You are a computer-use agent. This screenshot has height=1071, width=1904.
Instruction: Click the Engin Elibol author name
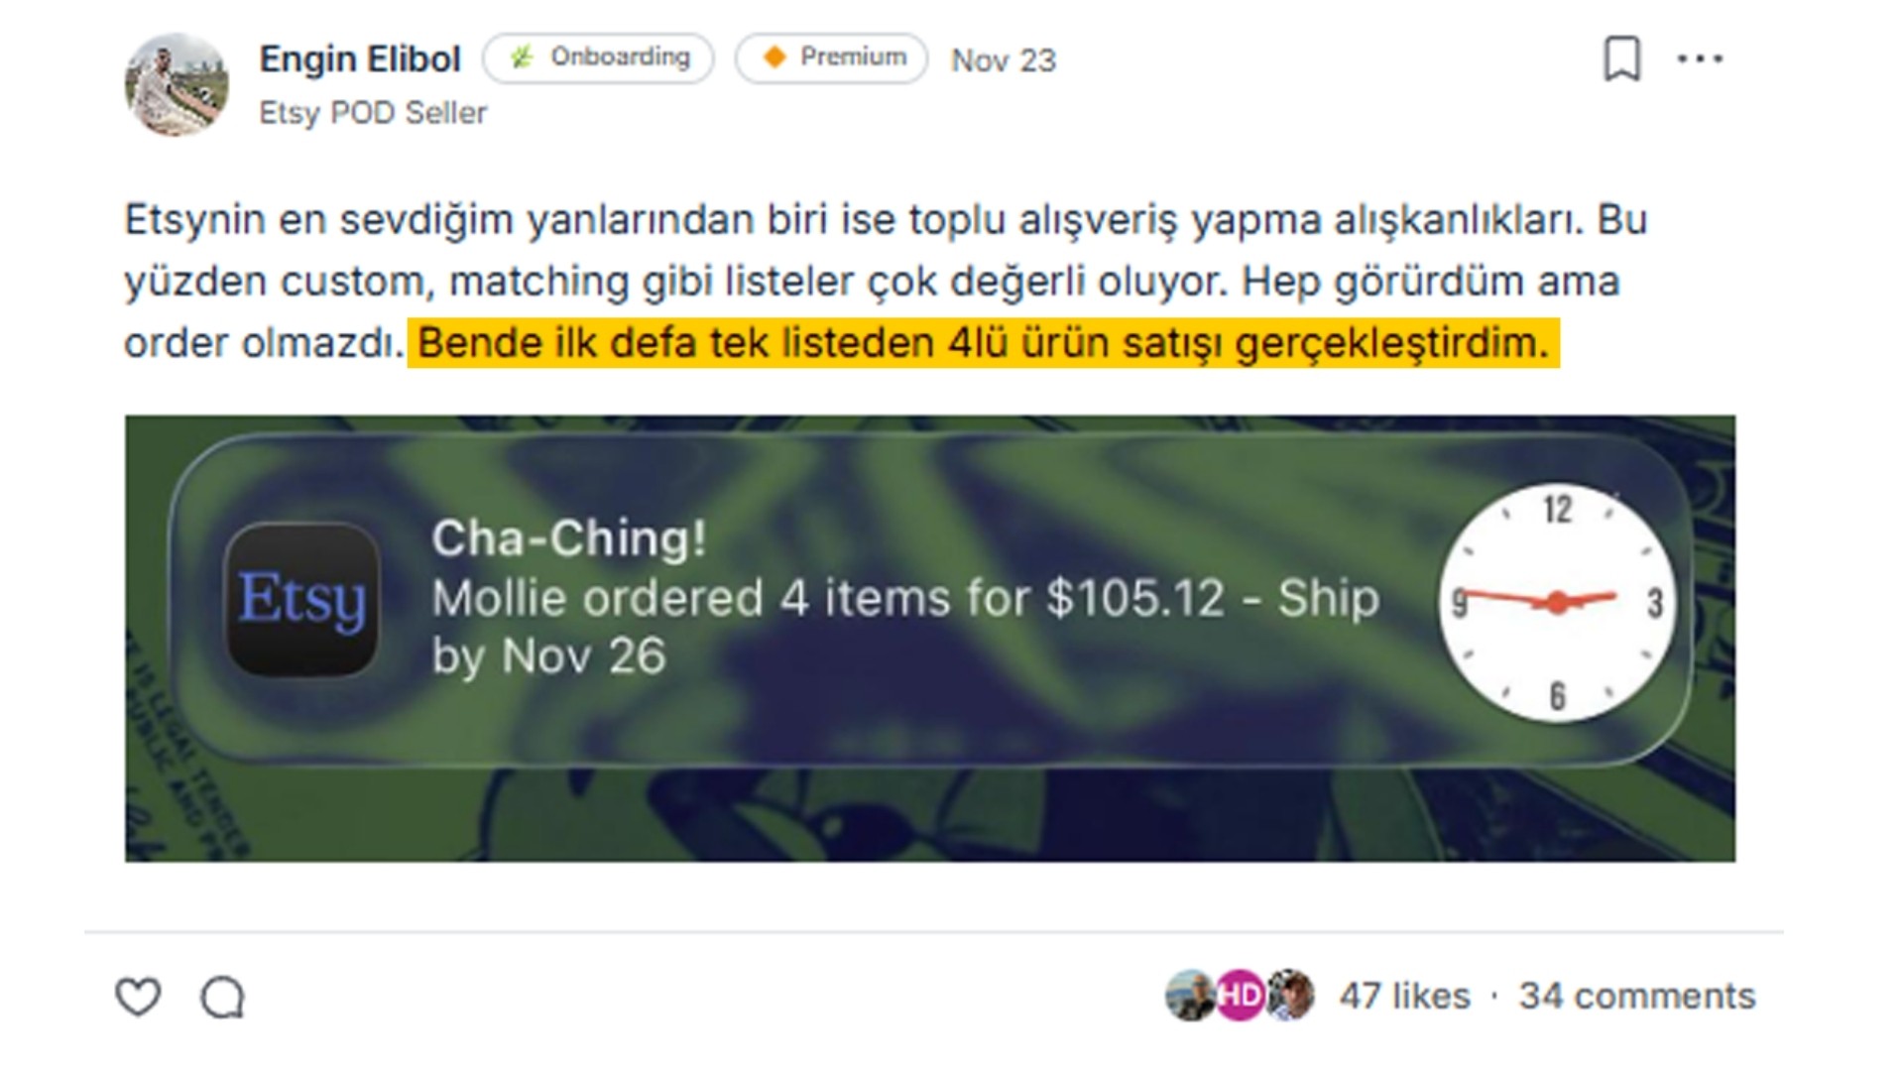360,59
